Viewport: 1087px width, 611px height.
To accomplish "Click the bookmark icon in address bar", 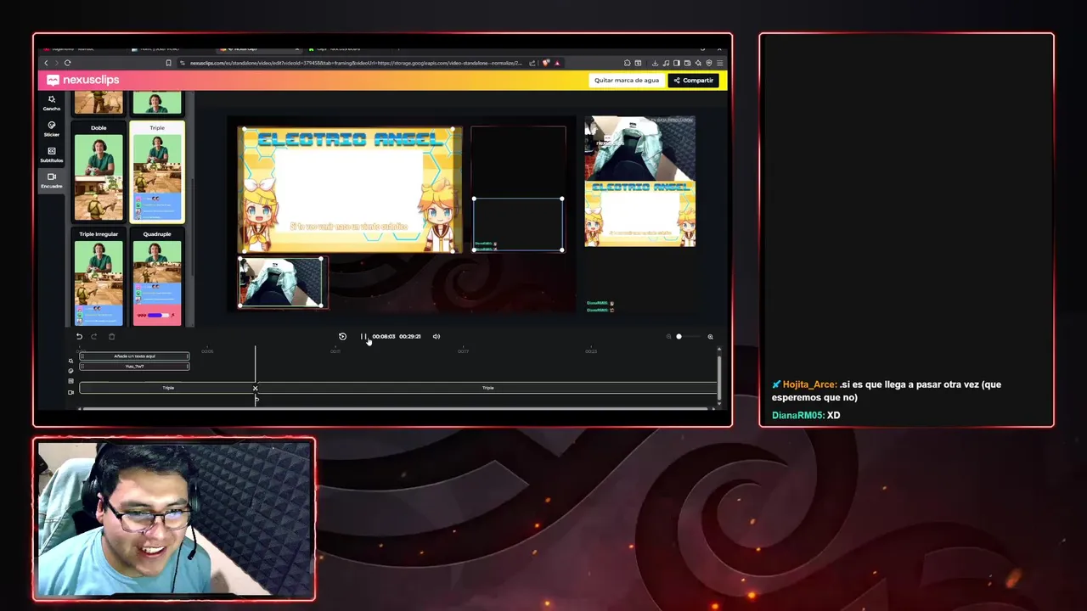I will tap(168, 63).
